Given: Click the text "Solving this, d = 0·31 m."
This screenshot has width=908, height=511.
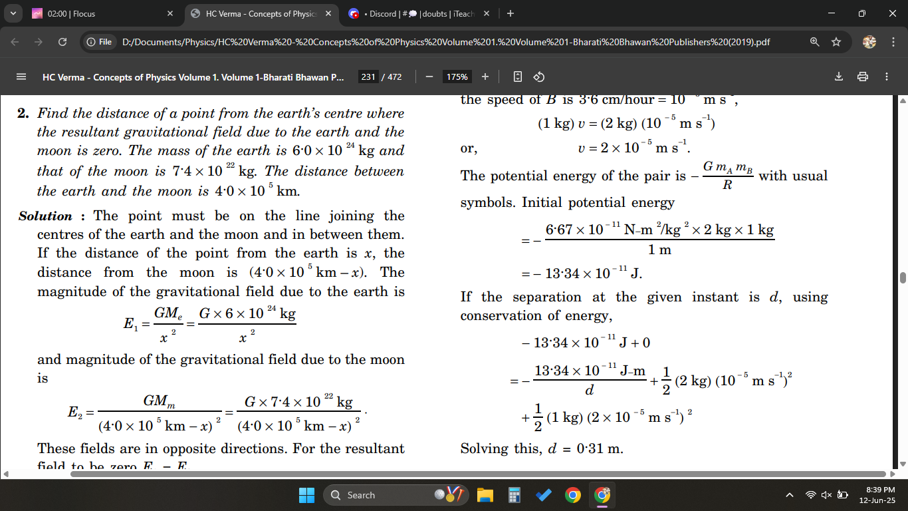Looking at the screenshot, I should click(542, 448).
